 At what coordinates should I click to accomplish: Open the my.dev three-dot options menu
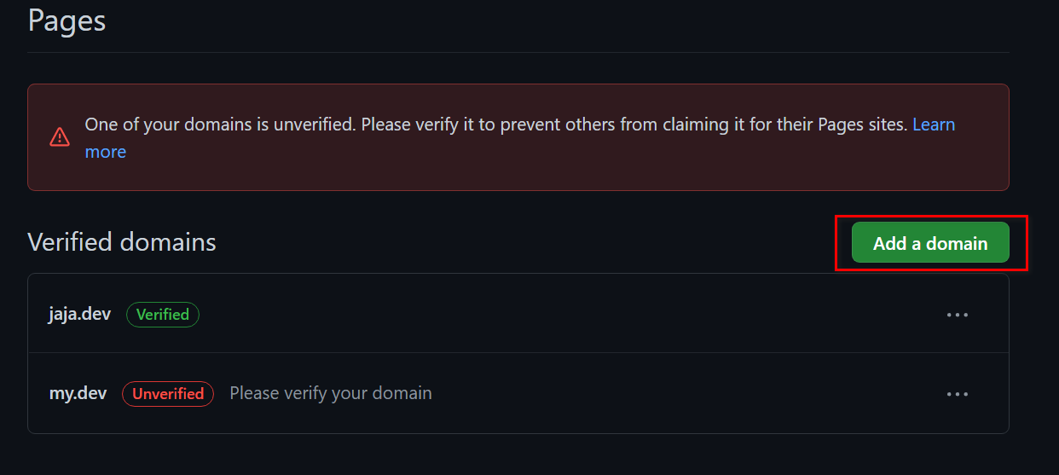957,394
